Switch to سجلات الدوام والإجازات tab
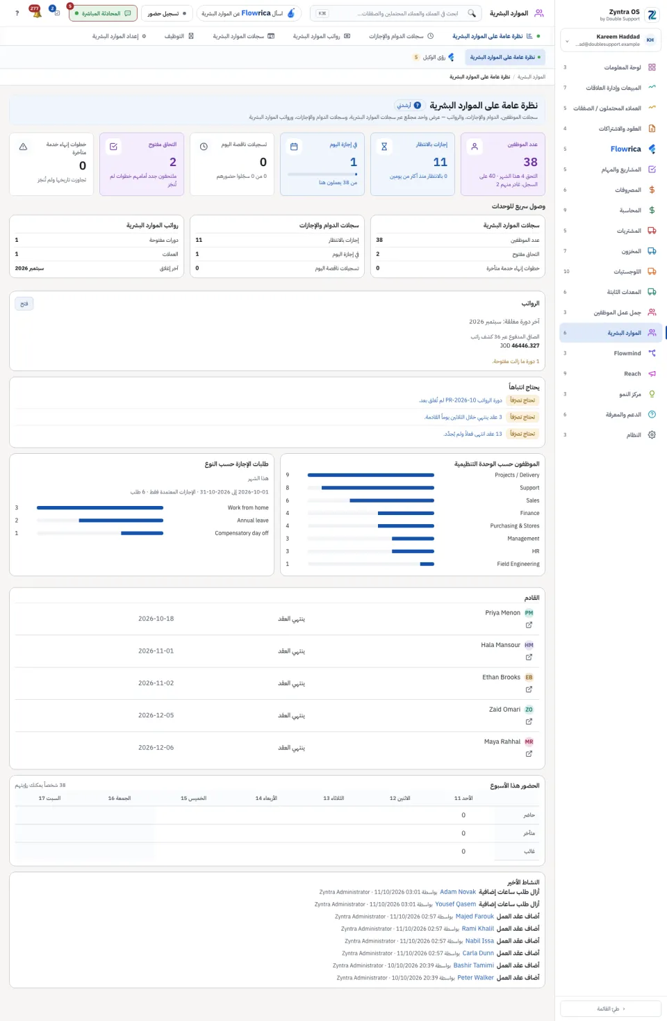This screenshot has height=1021, width=667. click(x=401, y=36)
